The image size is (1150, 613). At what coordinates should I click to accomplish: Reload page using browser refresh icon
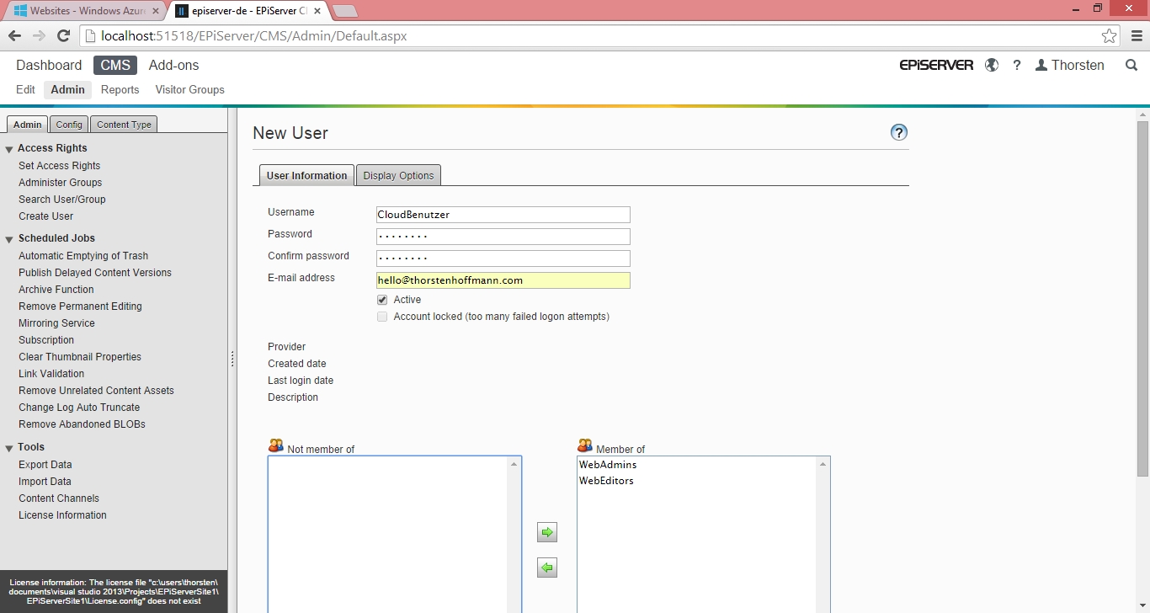[63, 36]
